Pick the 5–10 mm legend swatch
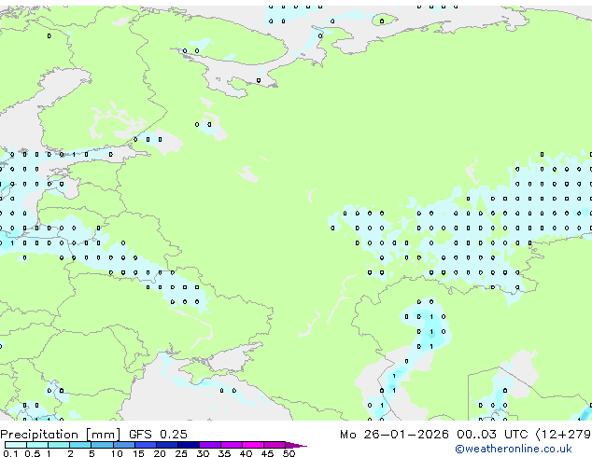The width and height of the screenshot is (592, 457). (103, 445)
